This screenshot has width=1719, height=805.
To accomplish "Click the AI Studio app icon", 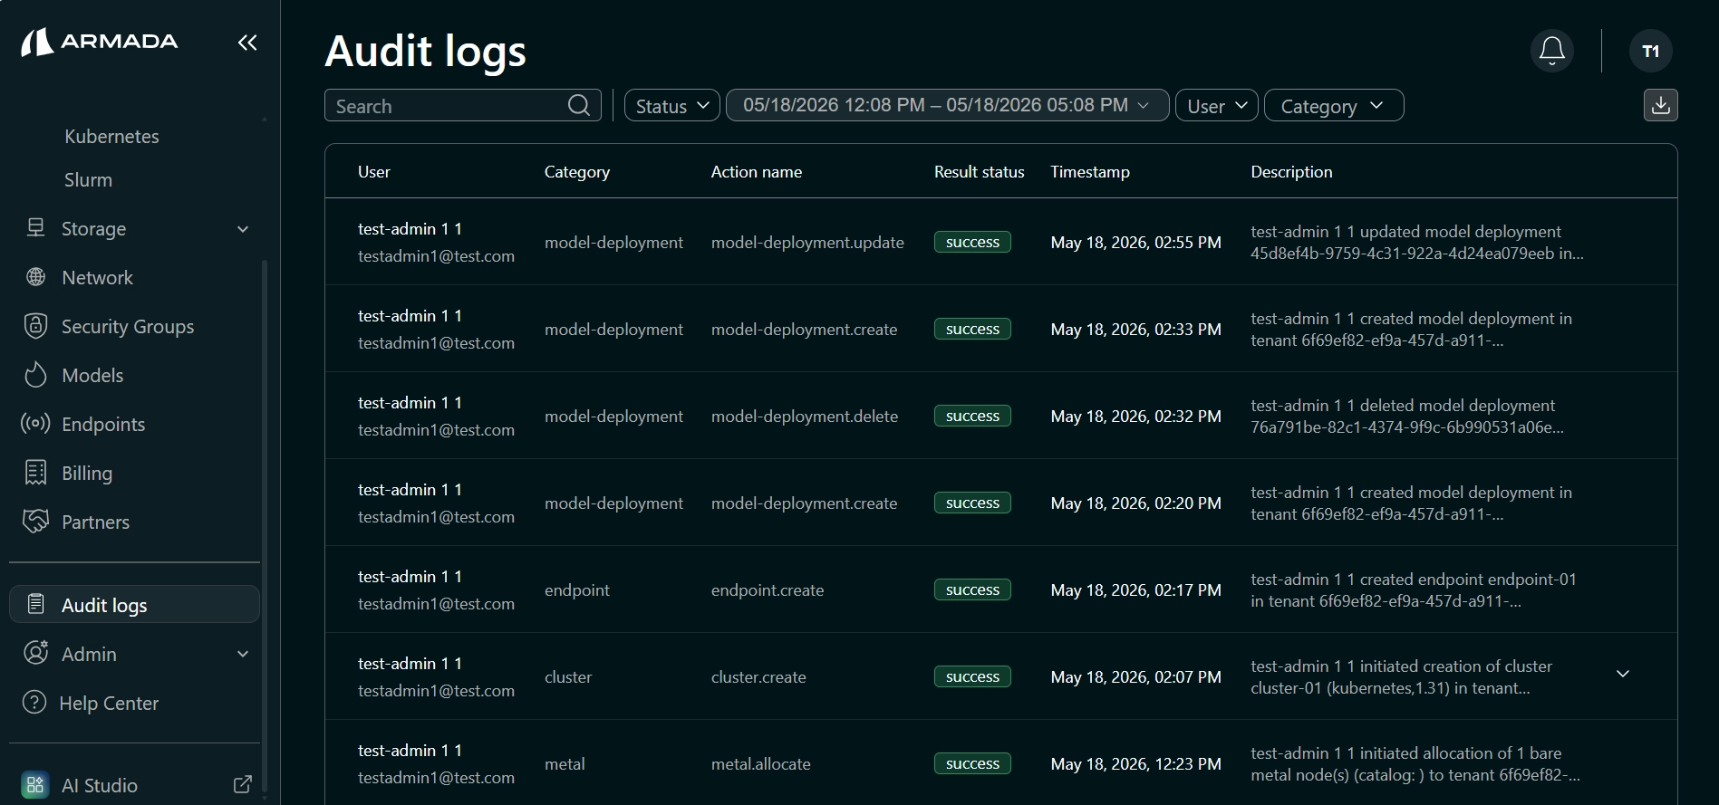I will (x=35, y=785).
